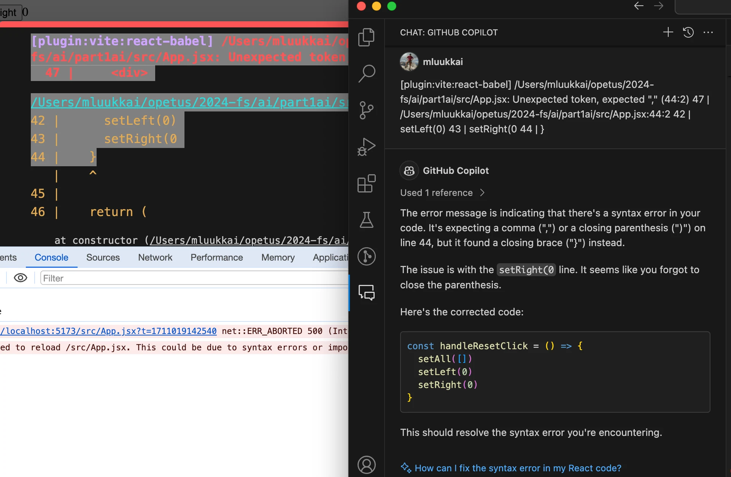Open the Accounts icon at the sidebar bottom
The image size is (731, 477).
[366, 464]
